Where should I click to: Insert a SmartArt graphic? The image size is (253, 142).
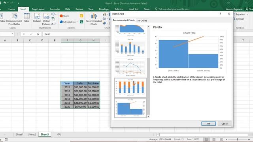click(x=53, y=19)
